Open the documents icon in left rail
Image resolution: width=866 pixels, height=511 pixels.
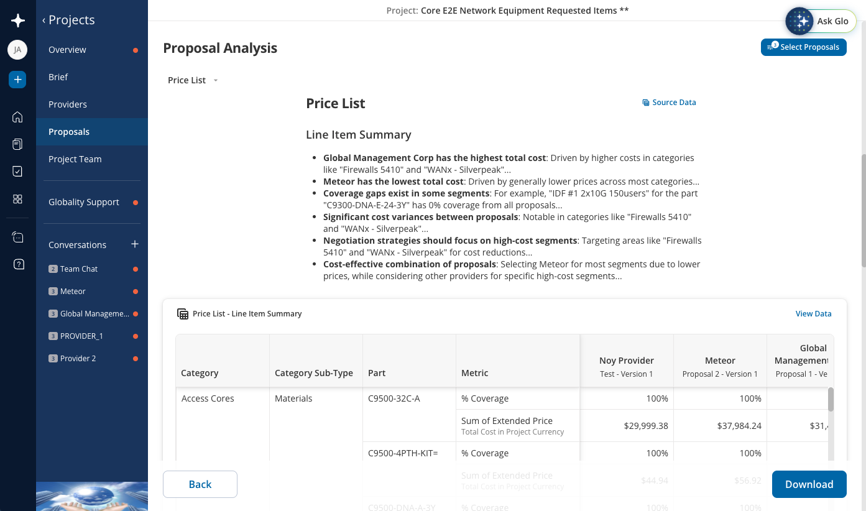[17, 144]
